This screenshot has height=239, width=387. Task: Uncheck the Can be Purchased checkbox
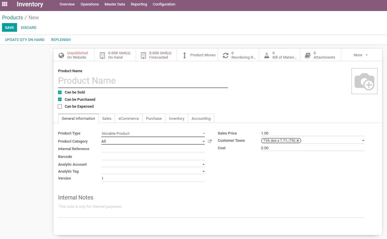pos(60,99)
